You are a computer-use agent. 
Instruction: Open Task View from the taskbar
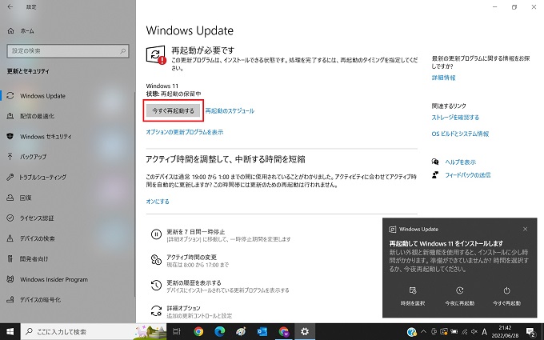[x=177, y=332]
